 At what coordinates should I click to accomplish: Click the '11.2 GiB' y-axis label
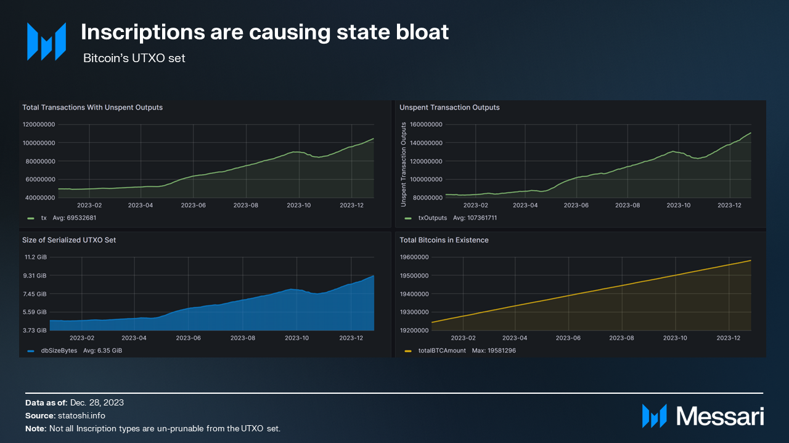36,257
